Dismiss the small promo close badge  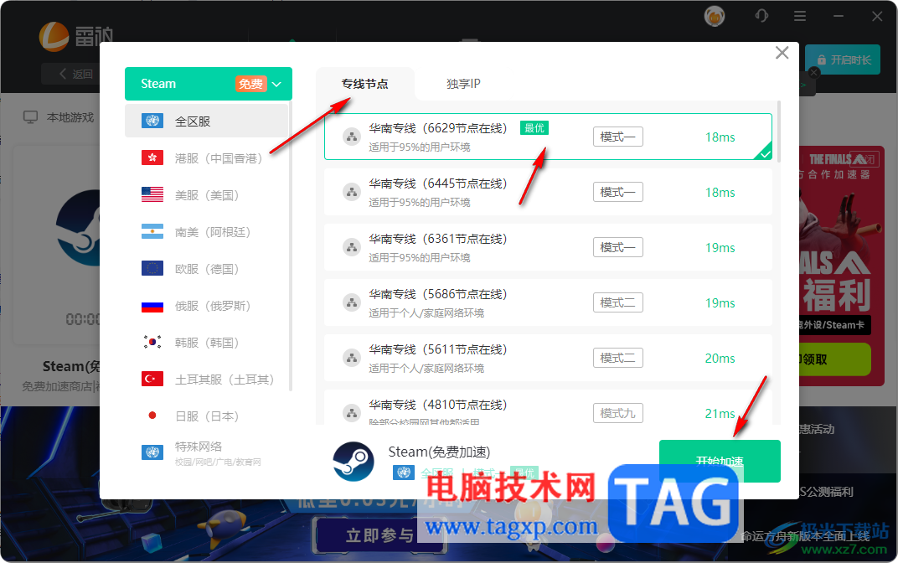pos(814,73)
